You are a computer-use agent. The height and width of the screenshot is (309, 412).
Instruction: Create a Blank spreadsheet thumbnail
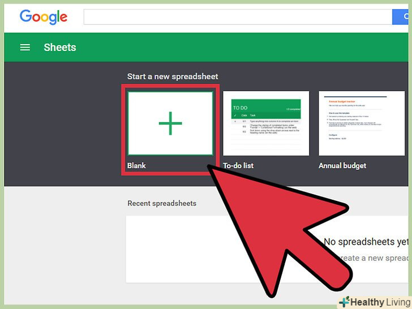coord(170,123)
